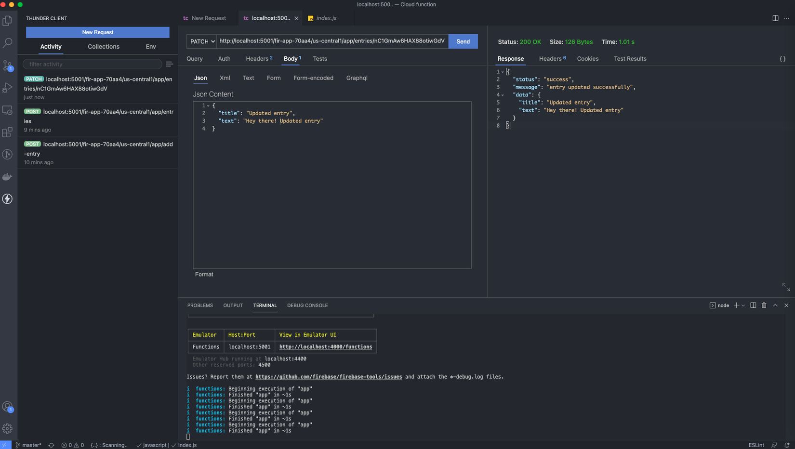Collapse the data object in response
Viewport: 795px width, 449px height.
(503, 95)
